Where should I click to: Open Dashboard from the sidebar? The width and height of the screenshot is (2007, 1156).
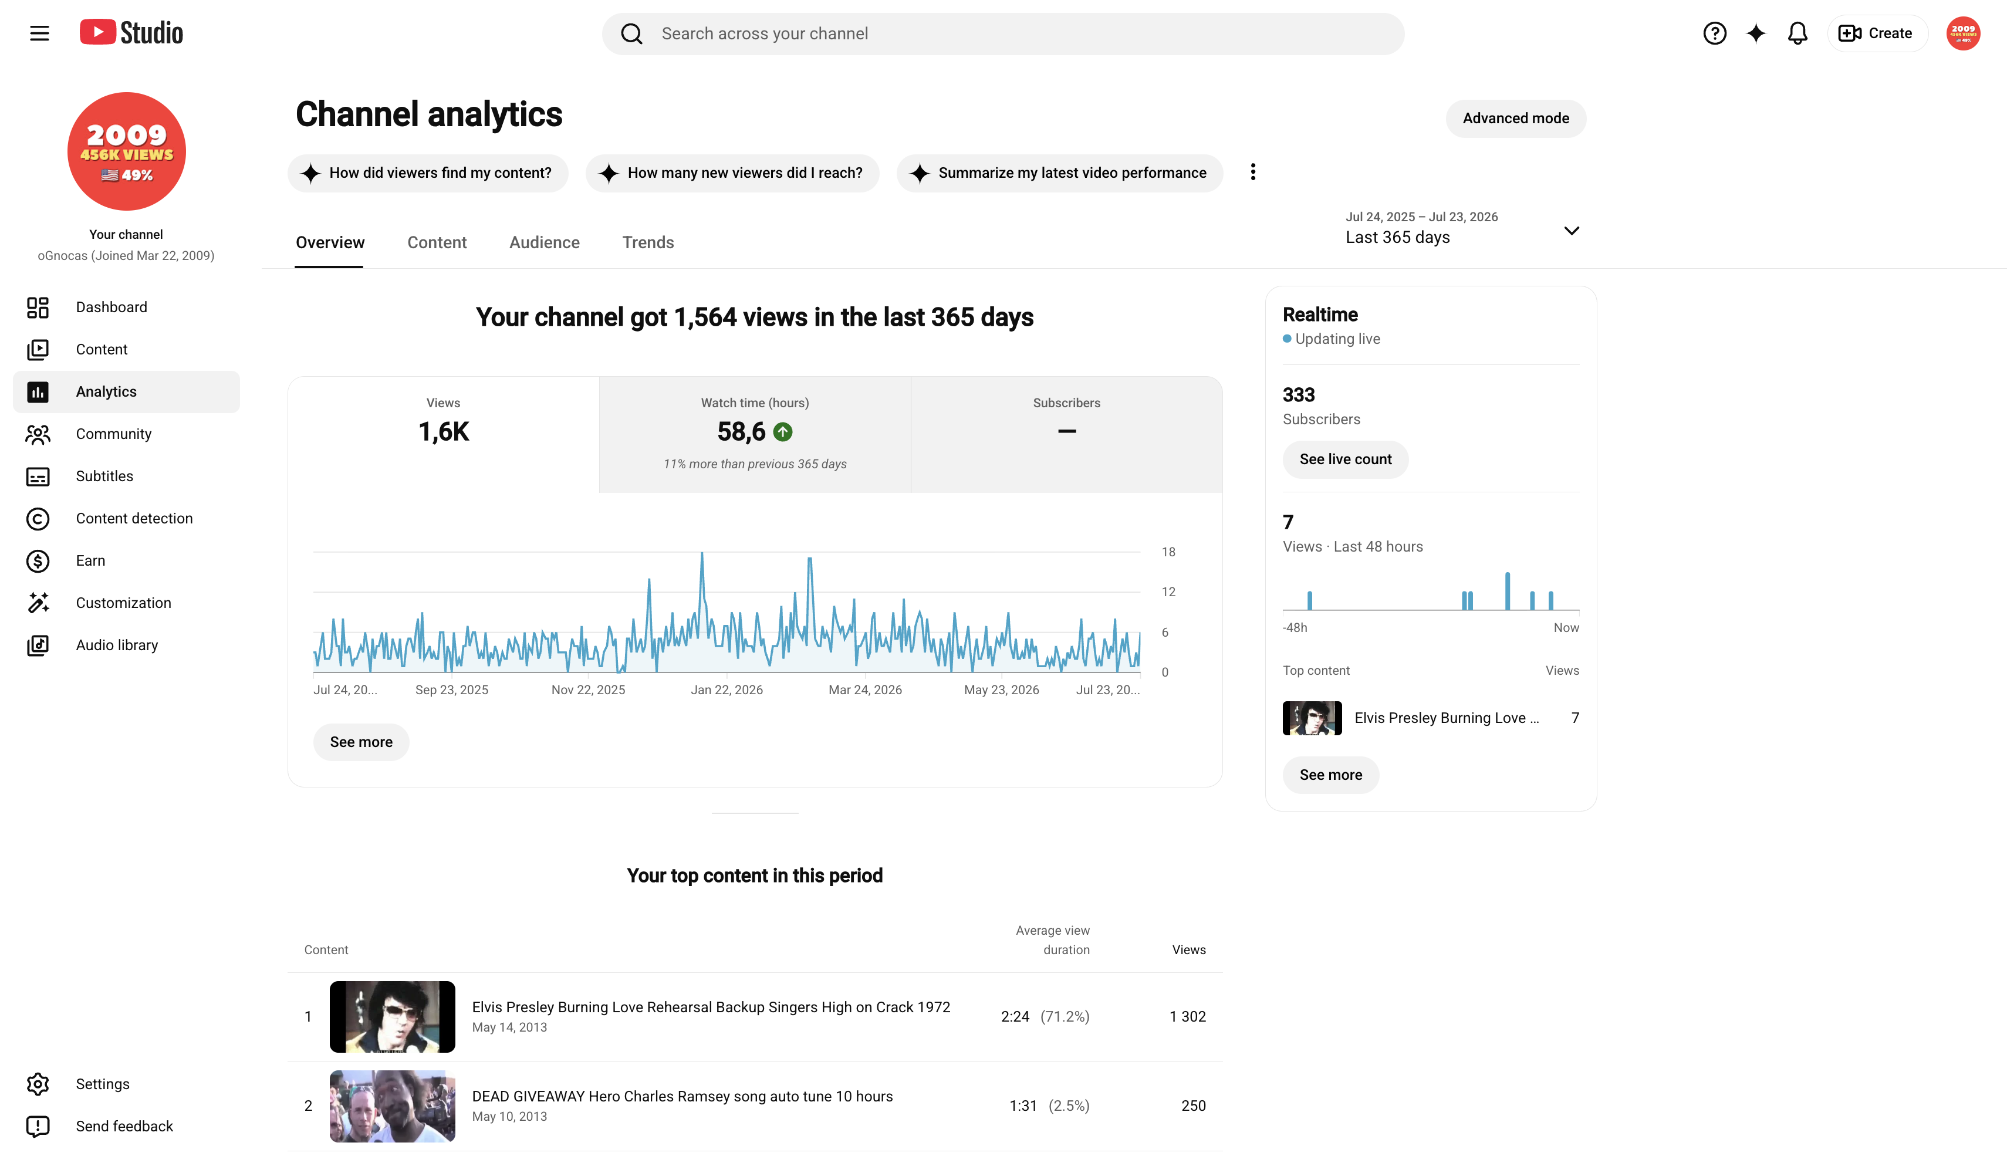[x=126, y=307]
